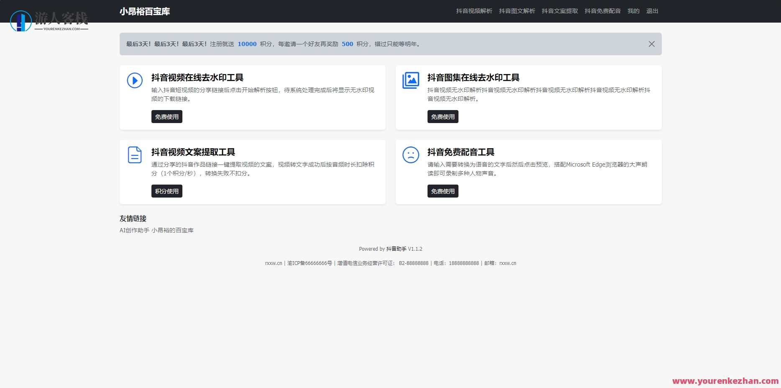The height and width of the screenshot is (388, 781).
Task: Dismiss the registration promotion banner
Action: (x=651, y=44)
